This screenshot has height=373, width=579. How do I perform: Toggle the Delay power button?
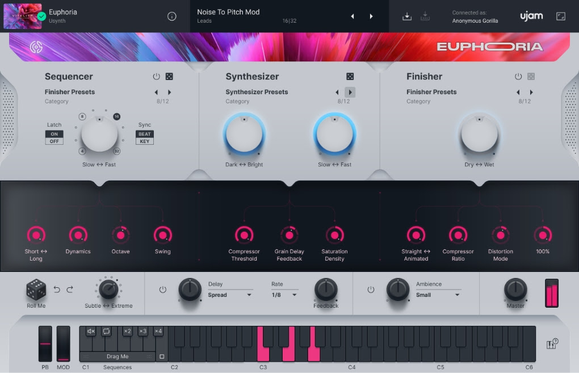click(162, 290)
